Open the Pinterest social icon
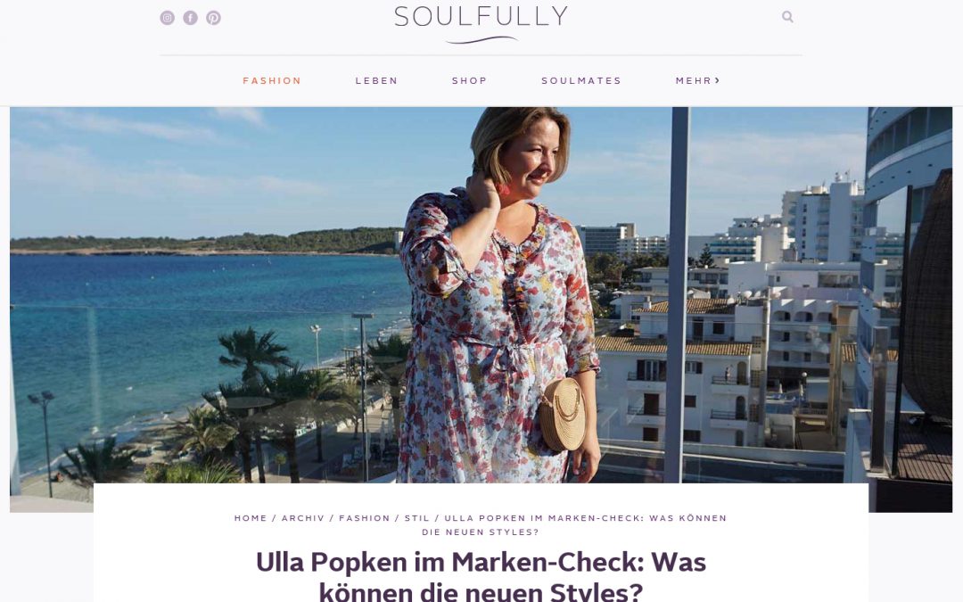The width and height of the screenshot is (963, 602). (213, 18)
